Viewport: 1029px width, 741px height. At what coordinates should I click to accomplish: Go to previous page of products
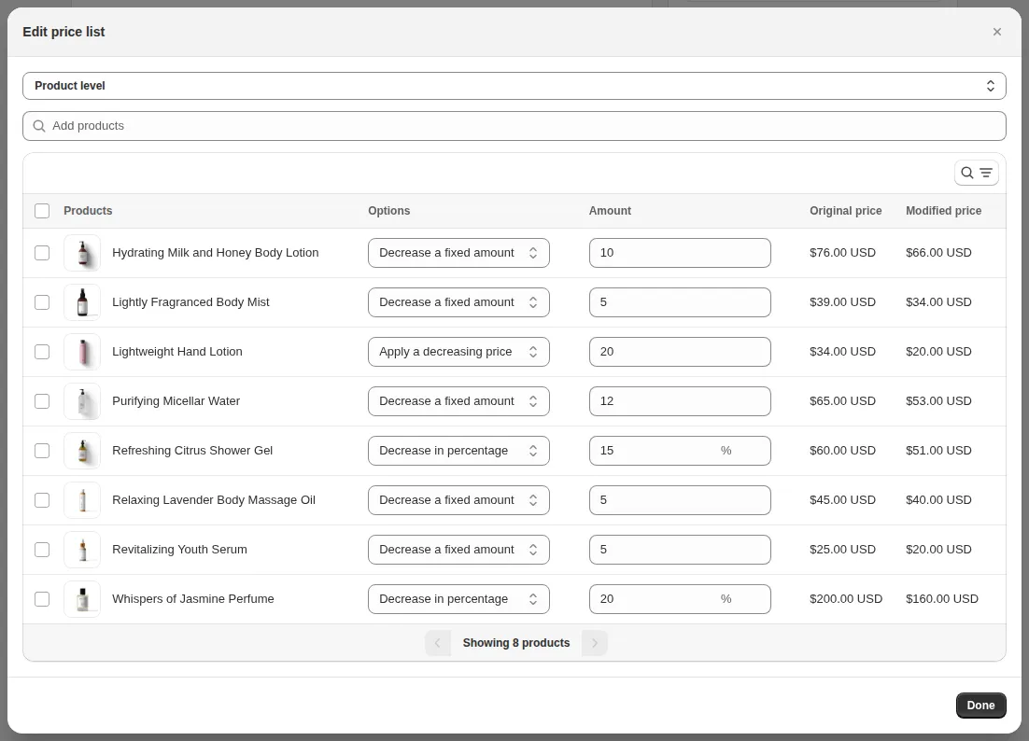(438, 643)
